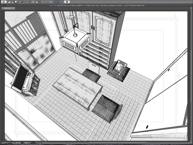The image size is (193, 145).
Task: Click the rotation angle field showing 0.0
Action: tap(25, 143)
